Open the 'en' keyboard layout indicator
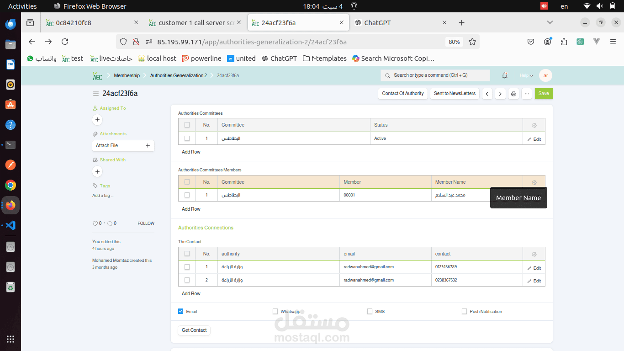The height and width of the screenshot is (351, 624). (x=564, y=6)
